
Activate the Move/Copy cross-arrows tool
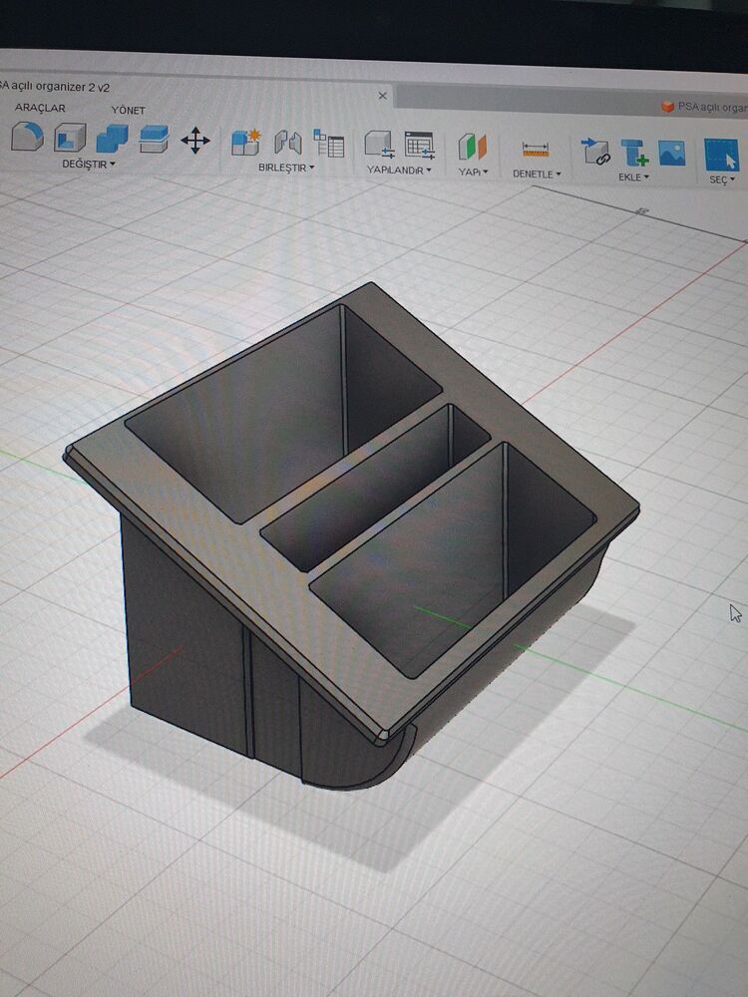tap(195, 141)
